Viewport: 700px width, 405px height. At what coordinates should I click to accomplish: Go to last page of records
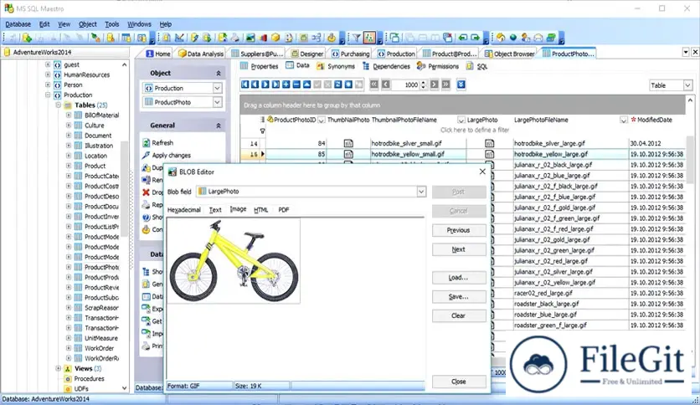(x=445, y=85)
